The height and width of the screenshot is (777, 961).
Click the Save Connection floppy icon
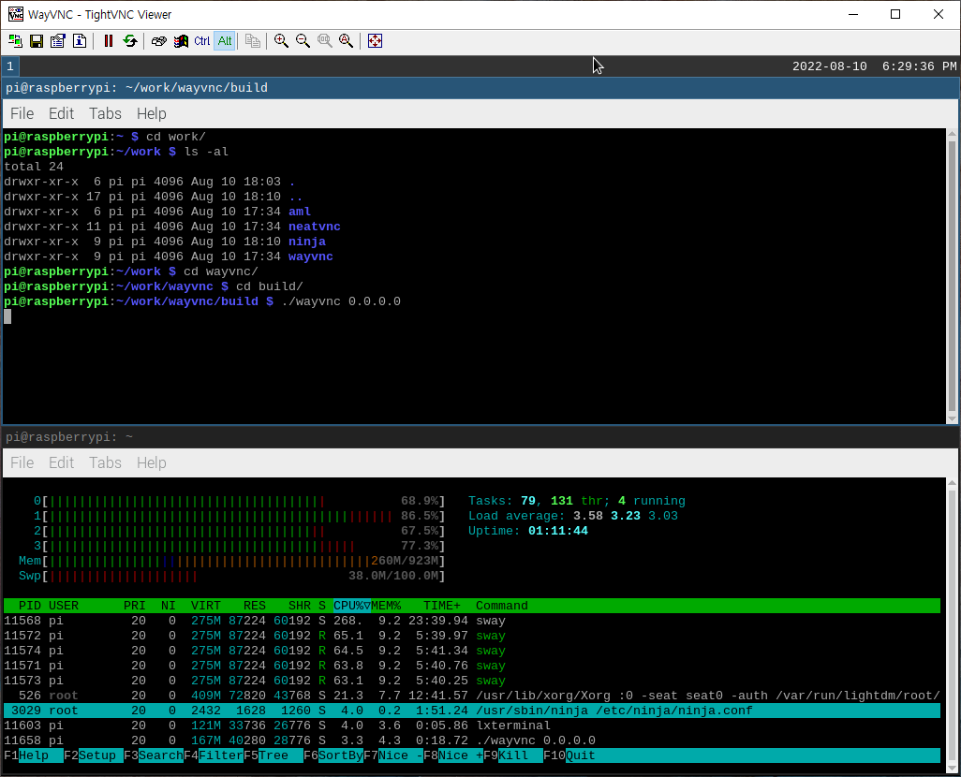click(x=37, y=41)
